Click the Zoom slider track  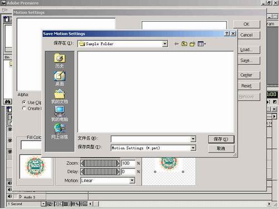(100, 163)
